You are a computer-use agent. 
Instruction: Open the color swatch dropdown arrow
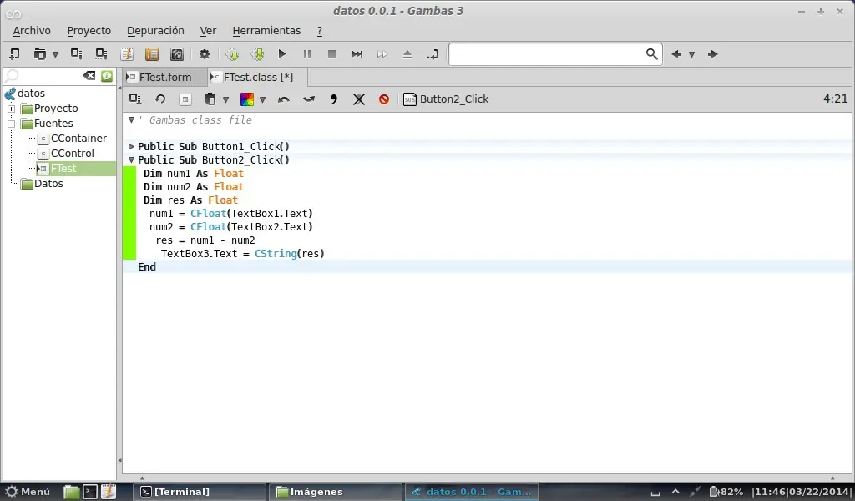click(262, 99)
